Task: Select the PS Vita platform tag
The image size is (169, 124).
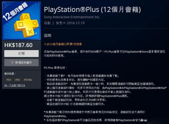Action: pyautogui.click(x=28, y=80)
